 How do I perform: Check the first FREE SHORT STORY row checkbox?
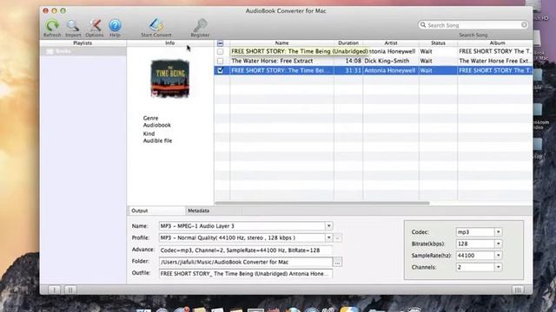coord(220,52)
